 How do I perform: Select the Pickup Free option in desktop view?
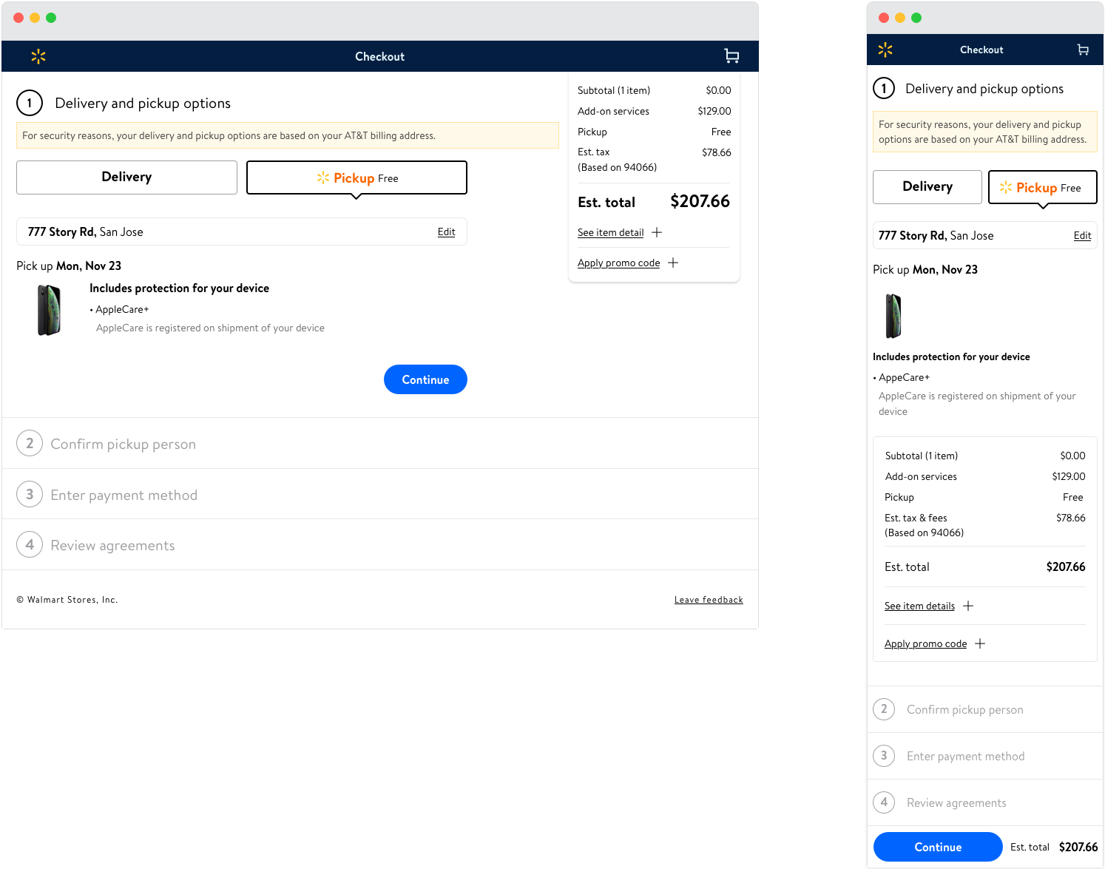point(356,177)
